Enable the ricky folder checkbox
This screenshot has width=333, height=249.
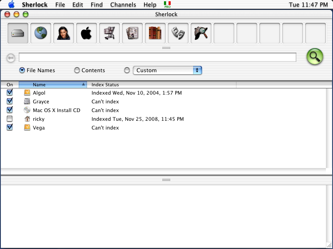point(10,119)
